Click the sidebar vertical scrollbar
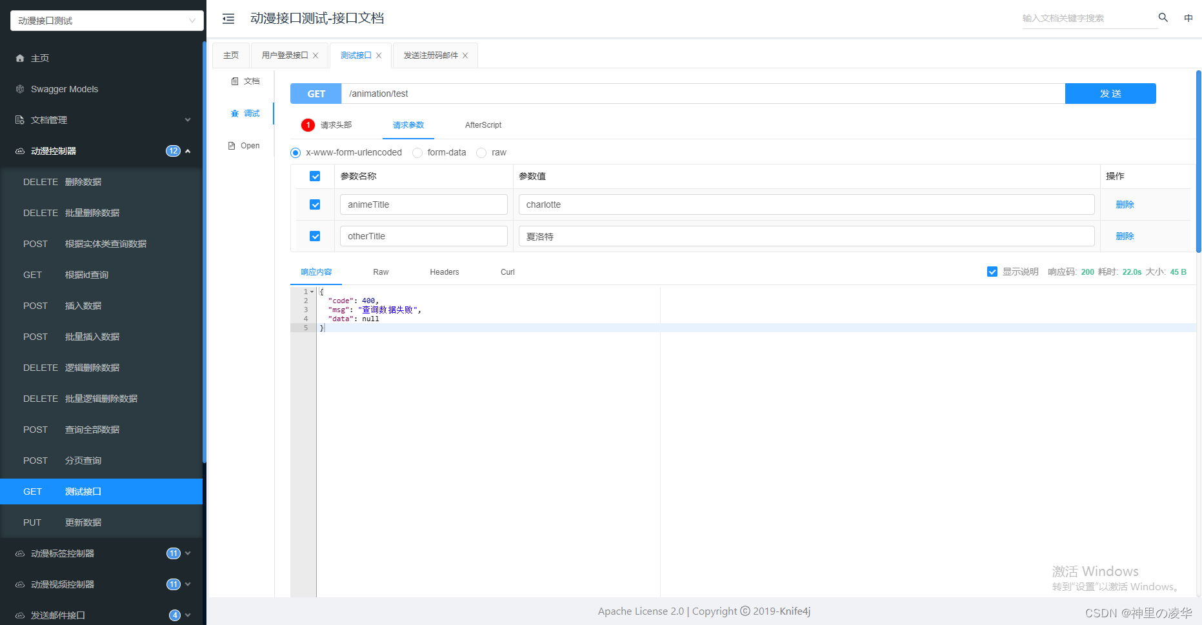This screenshot has width=1202, height=625. click(x=205, y=252)
